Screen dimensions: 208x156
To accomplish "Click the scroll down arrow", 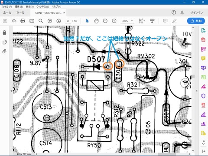I will click(193, 151).
